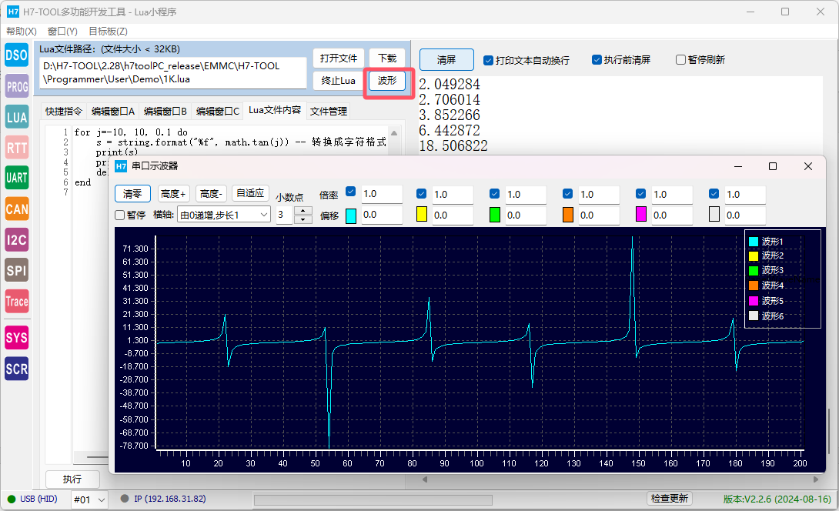Switch to the 编辑窗口B tab

tap(165, 112)
